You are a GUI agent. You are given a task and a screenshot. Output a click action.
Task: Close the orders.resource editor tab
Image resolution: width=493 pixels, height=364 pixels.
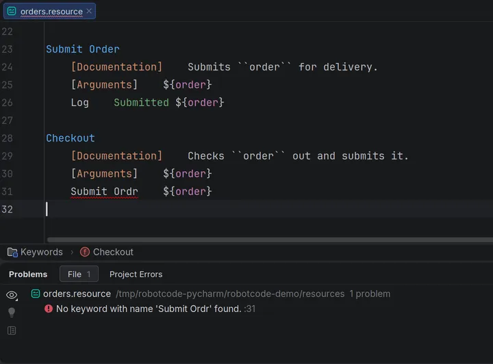point(89,11)
